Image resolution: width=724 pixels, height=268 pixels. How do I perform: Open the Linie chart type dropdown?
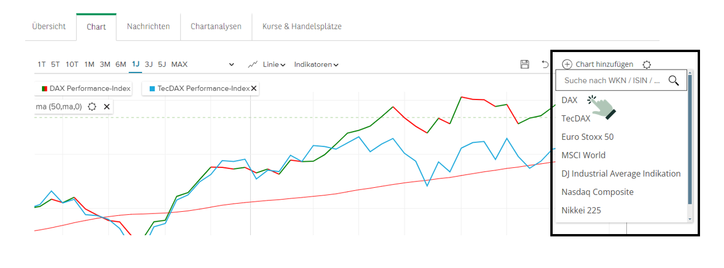tap(274, 64)
